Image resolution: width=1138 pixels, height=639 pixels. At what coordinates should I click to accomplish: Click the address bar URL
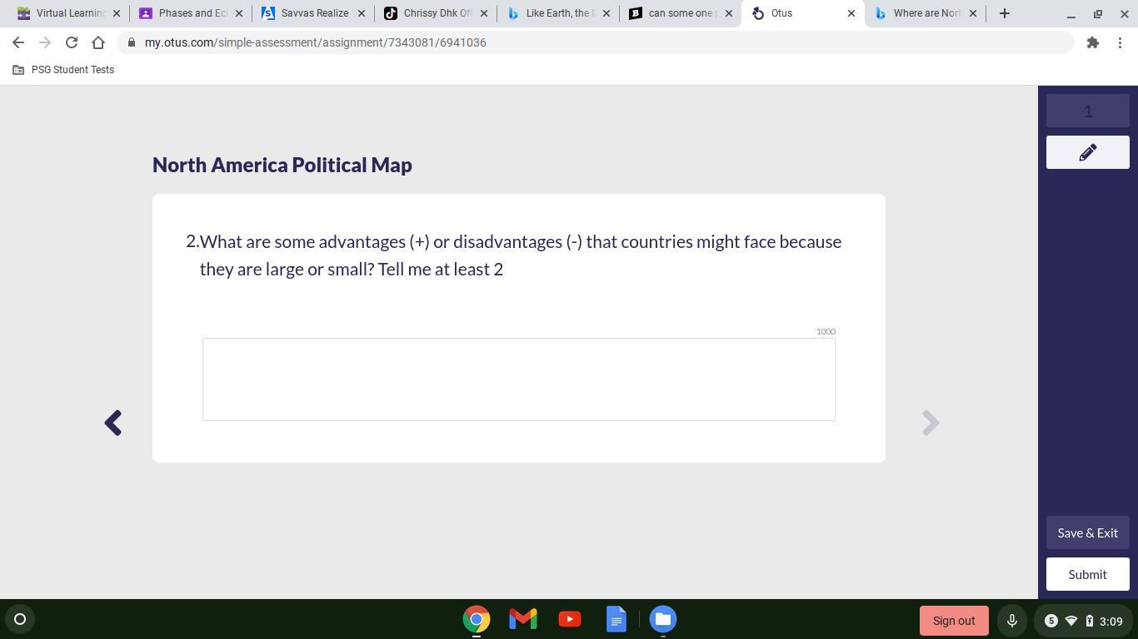[315, 42]
